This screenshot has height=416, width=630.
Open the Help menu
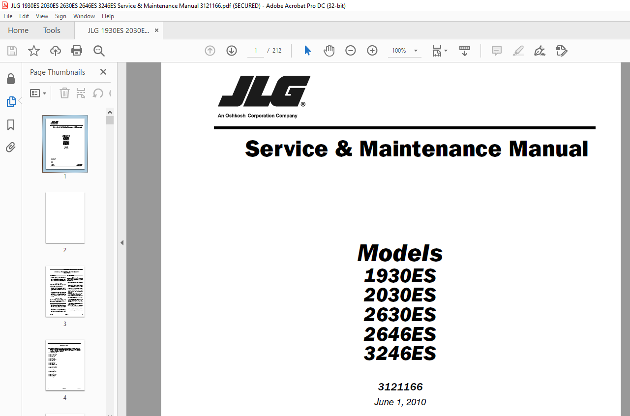coord(108,16)
